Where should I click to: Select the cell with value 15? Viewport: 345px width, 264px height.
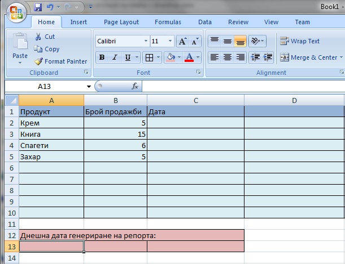[116, 134]
